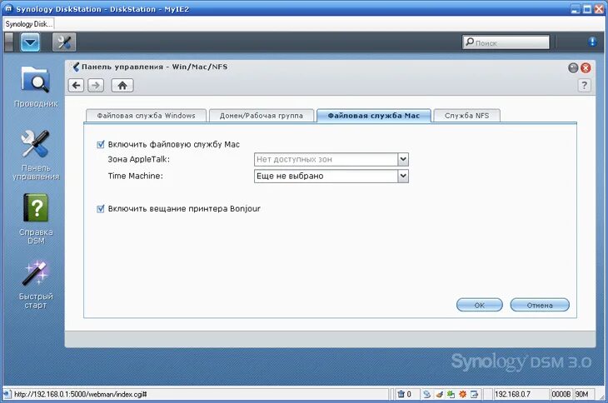Click the page edit icon in status bar
This screenshot has height=403, width=608.
474,394
